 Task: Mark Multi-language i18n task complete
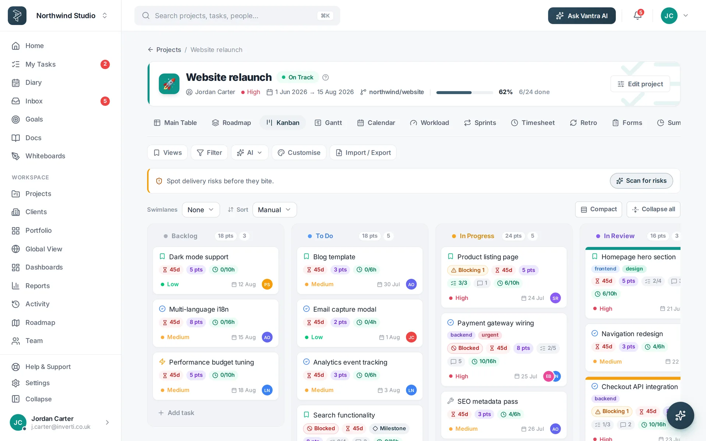click(162, 309)
